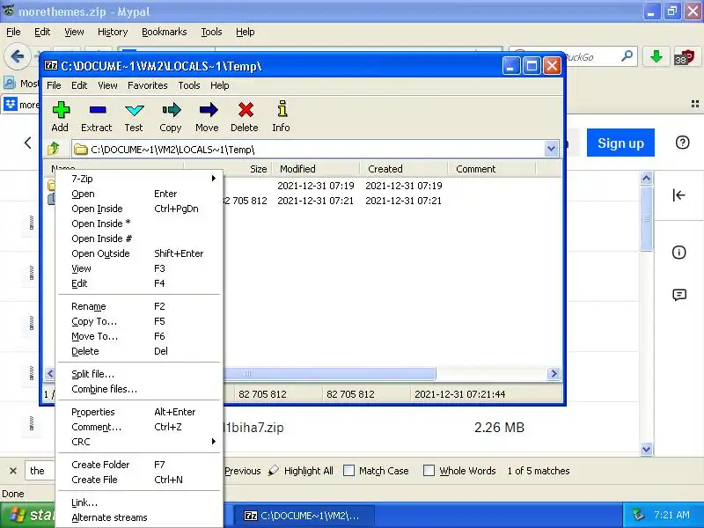The height and width of the screenshot is (528, 704).
Task: Click the circled info icon on page
Action: [x=678, y=253]
